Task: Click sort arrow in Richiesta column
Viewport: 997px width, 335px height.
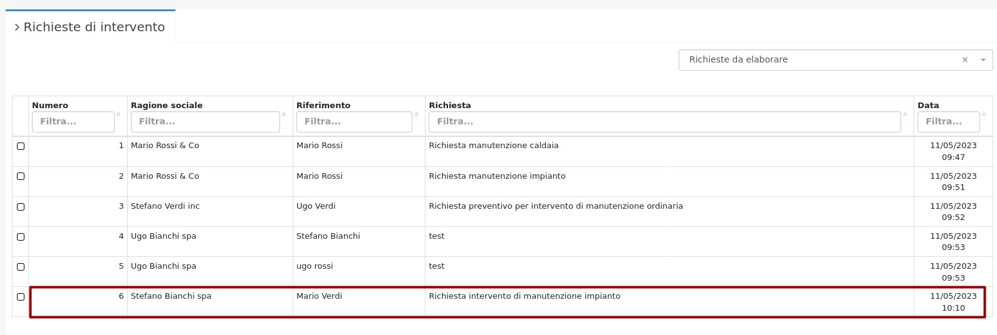Action: click(x=905, y=114)
